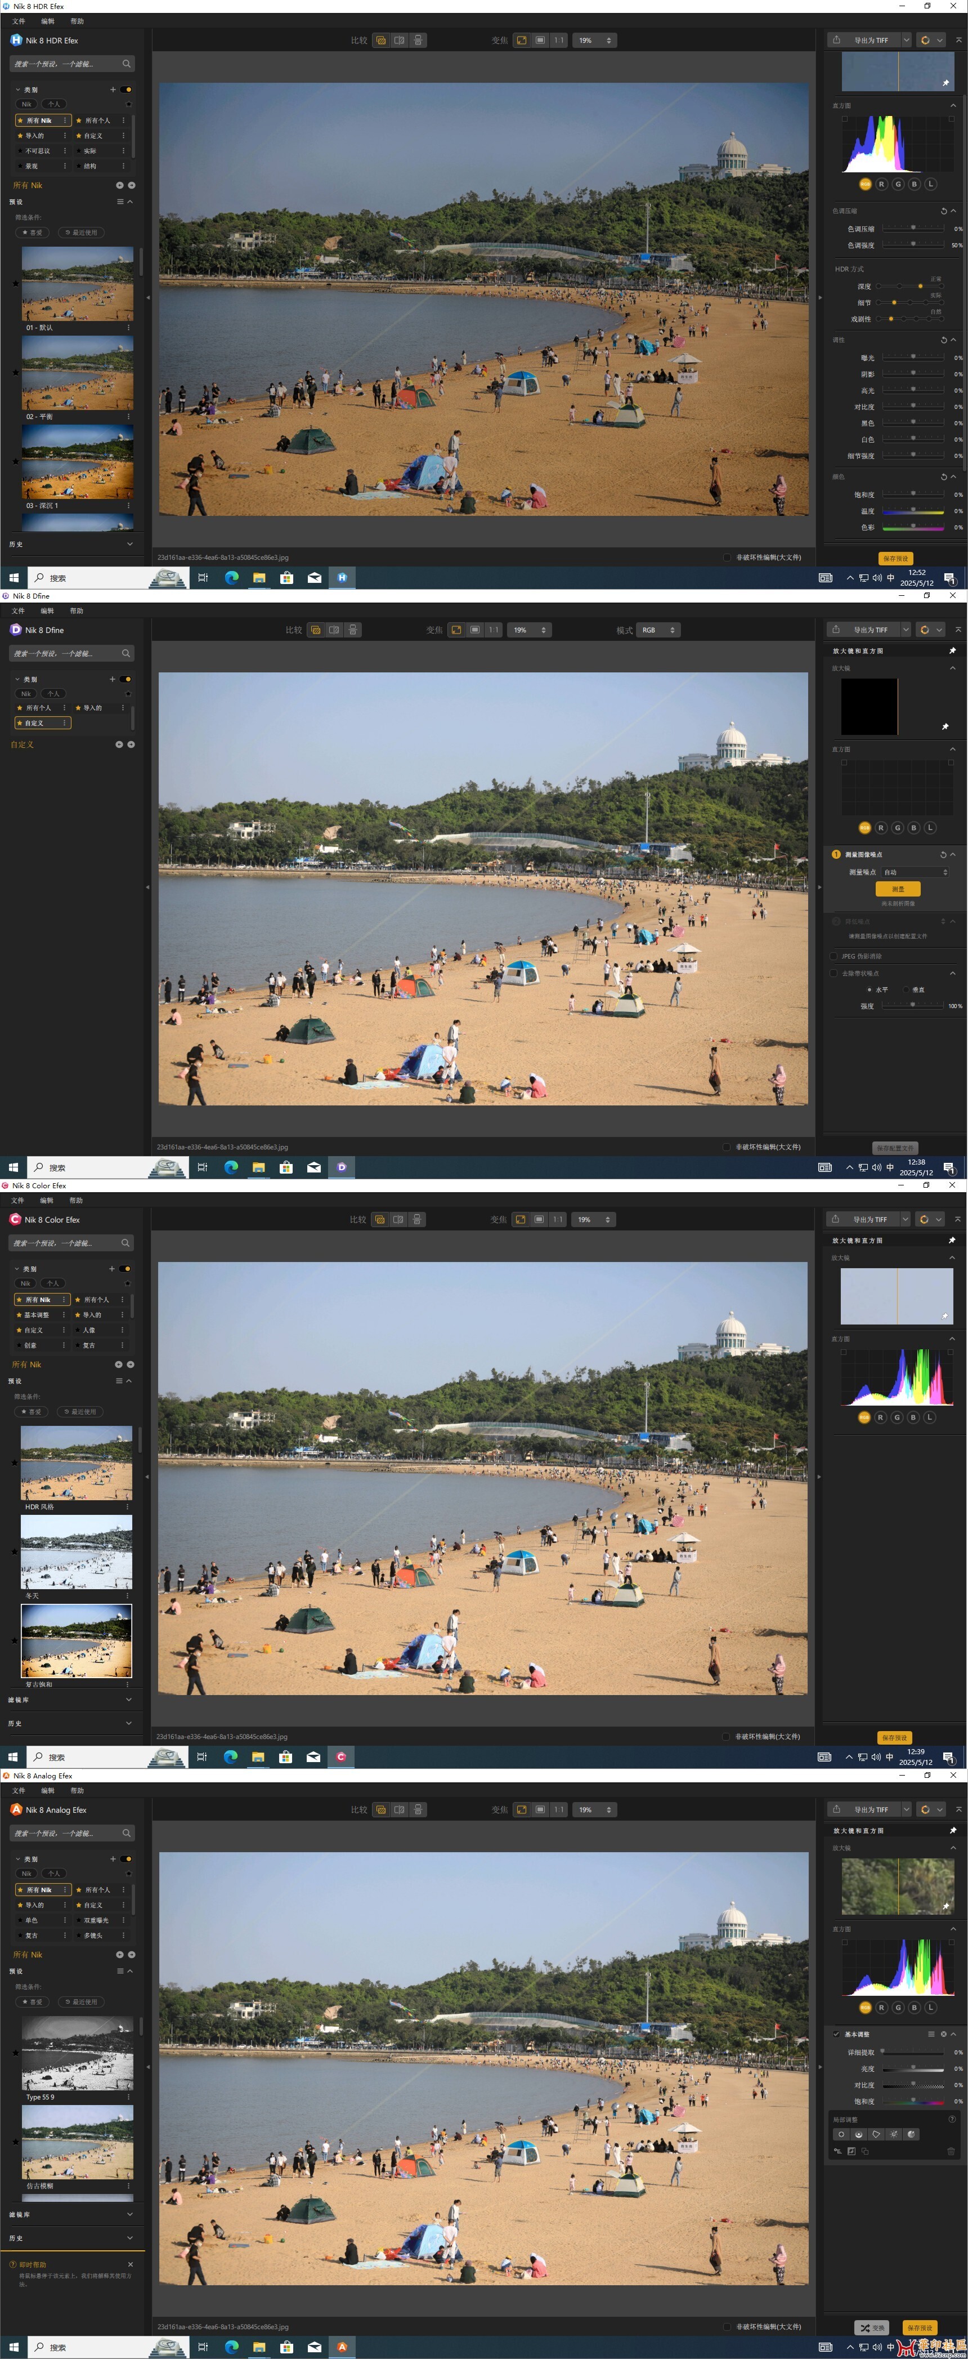Show R histogram channel in HDR Efex
The height and width of the screenshot is (2359, 968).
(x=881, y=184)
